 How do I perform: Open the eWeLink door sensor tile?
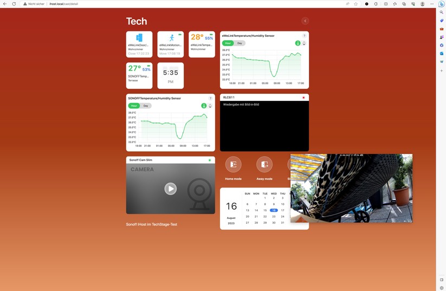click(x=139, y=44)
